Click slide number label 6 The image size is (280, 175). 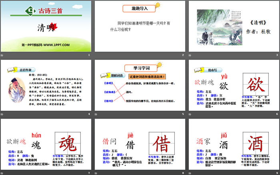click(277, 114)
